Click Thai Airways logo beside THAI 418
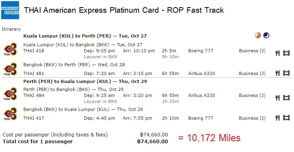Viewport: 294px width, 152px height. [10, 49]
